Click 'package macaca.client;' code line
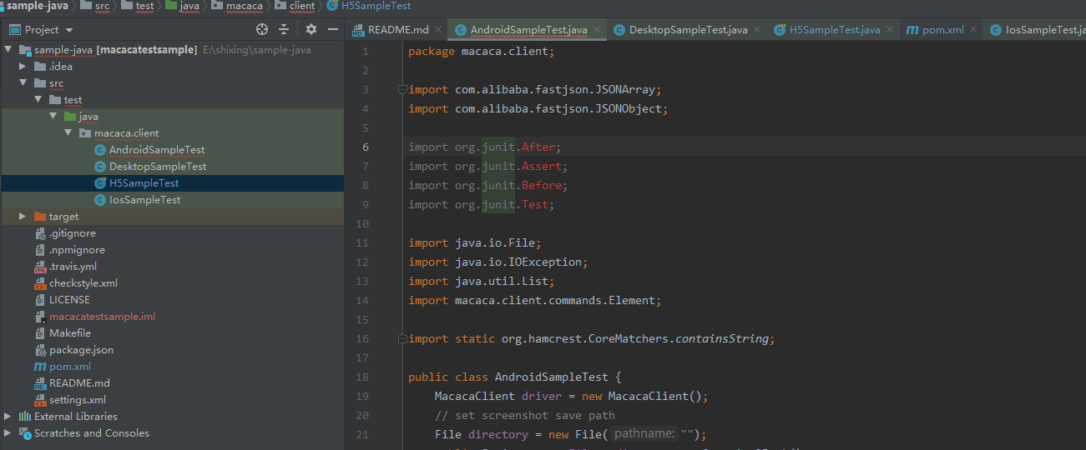The height and width of the screenshot is (450, 1086). coord(481,52)
